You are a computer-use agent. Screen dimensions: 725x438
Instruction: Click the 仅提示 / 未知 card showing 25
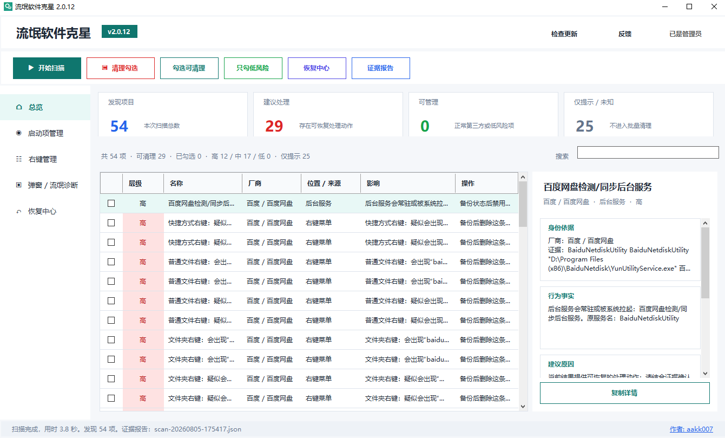[638, 114]
